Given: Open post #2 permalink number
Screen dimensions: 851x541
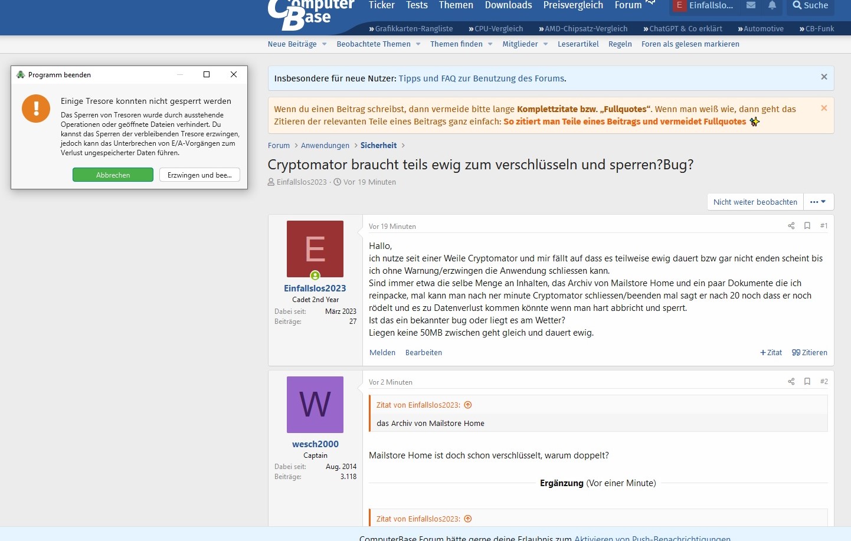Looking at the screenshot, I should coord(824,382).
